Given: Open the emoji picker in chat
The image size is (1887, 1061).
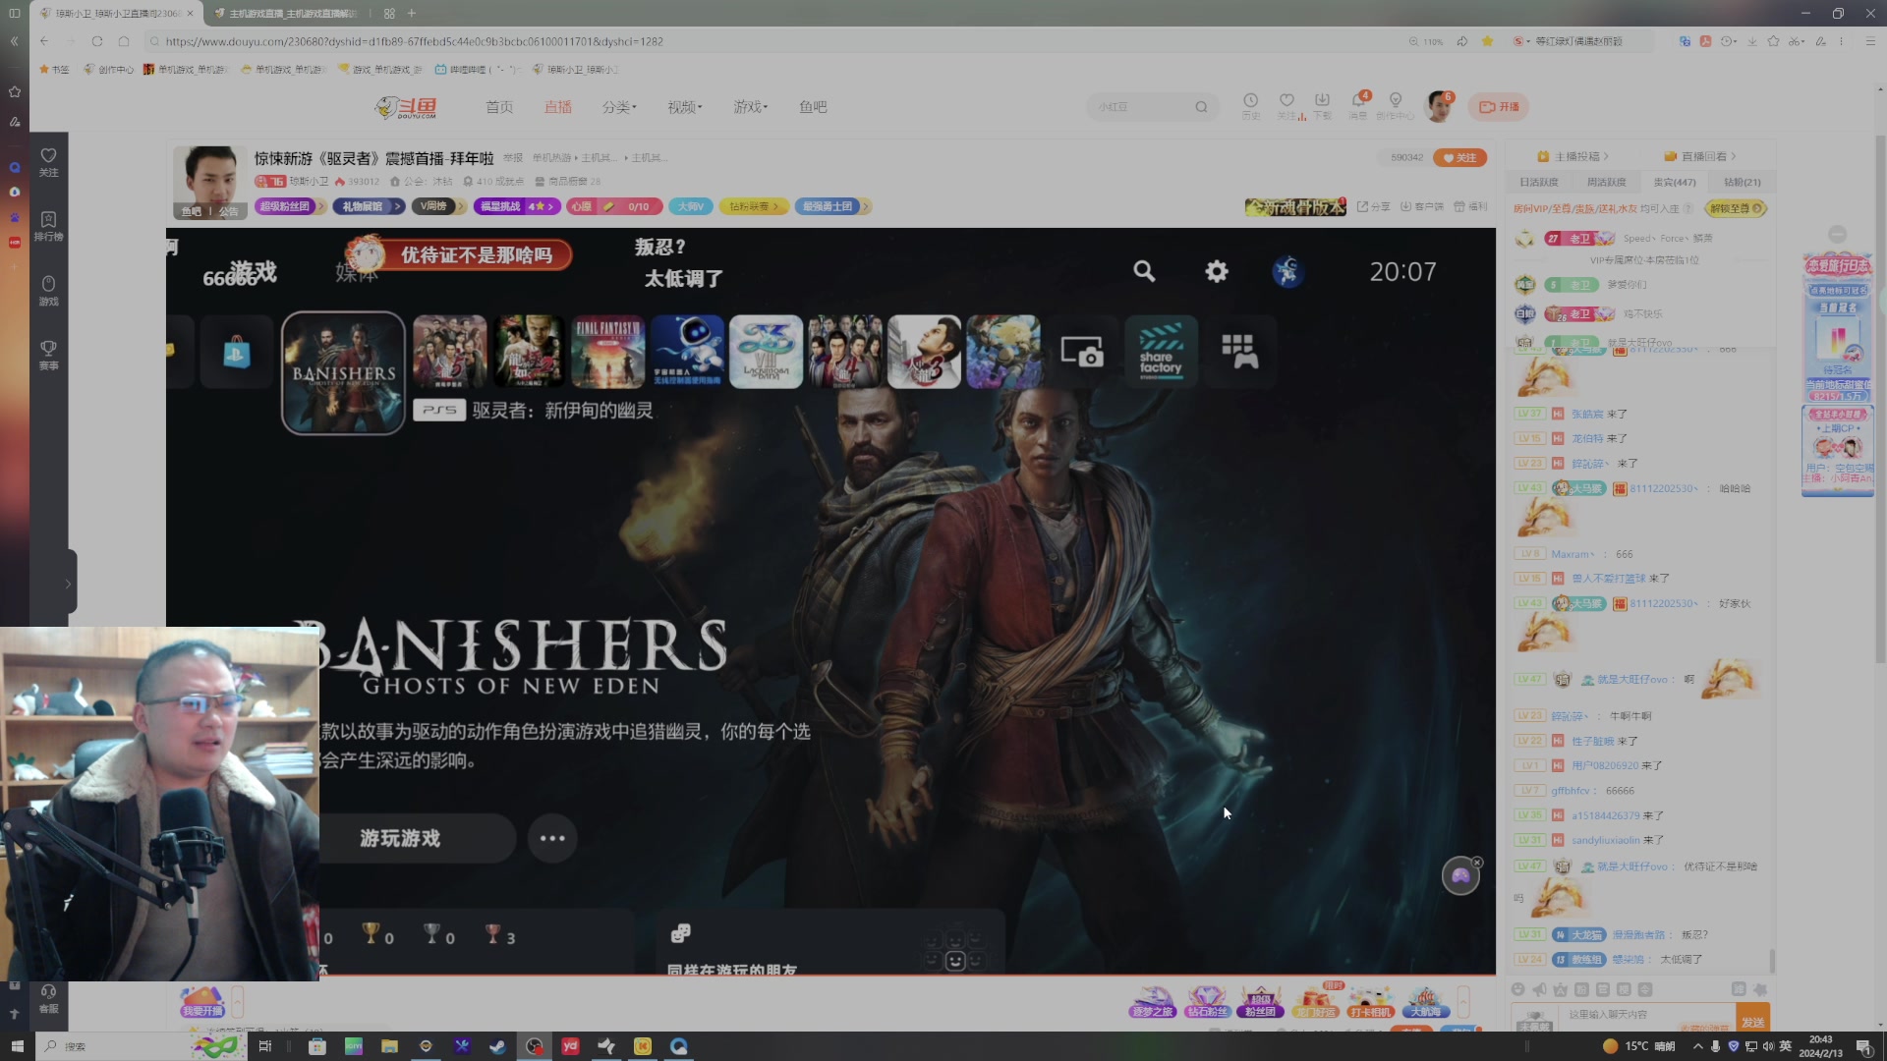Looking at the screenshot, I should tap(1518, 989).
